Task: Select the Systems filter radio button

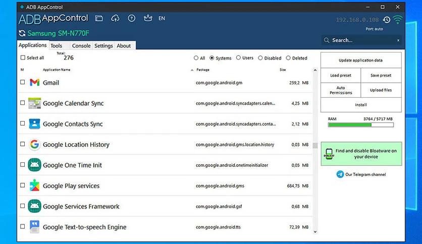Action: coord(212,58)
